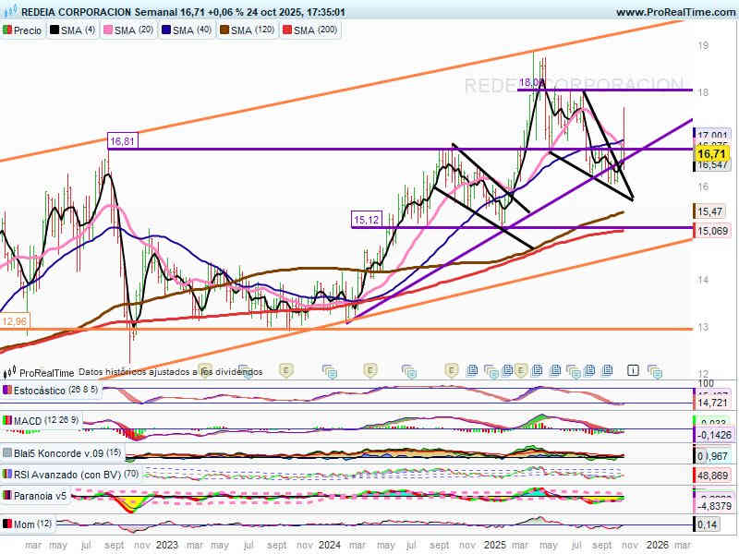739x554 pixels.
Task: Click the MACD indicator color icon
Action: pos(7,422)
